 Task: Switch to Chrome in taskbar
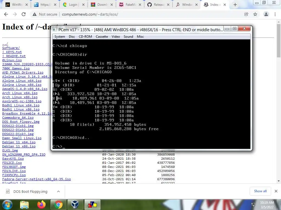(58, 205)
